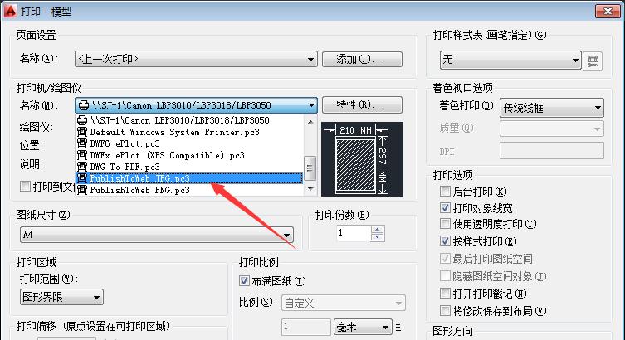Select PublishToWeb JPG.pc3 list item
The height and width of the screenshot is (340, 625).
(190, 178)
